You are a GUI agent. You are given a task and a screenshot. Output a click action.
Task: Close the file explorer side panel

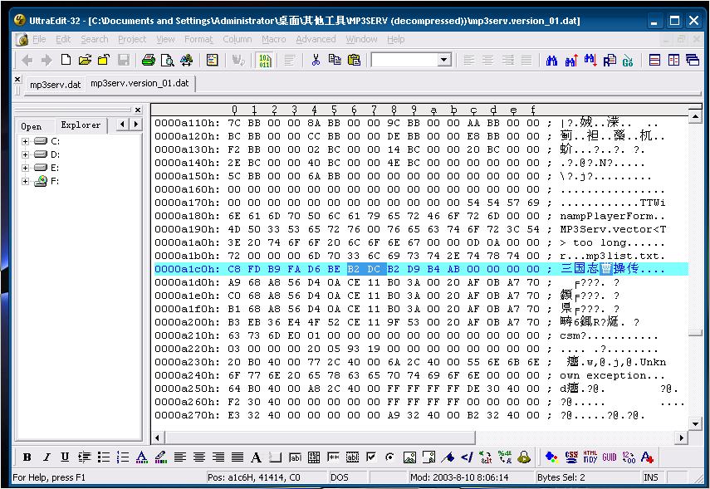pyautogui.click(x=138, y=110)
